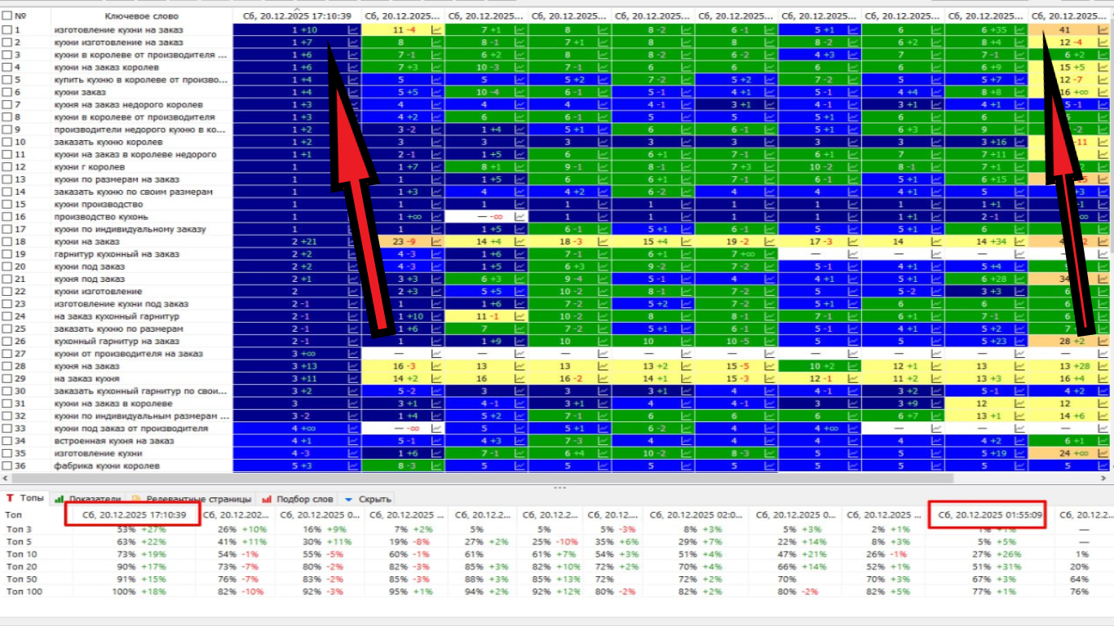Click chart icon next to '41' in row 1
Screen dimensions: 1114x626
point(1103,29)
